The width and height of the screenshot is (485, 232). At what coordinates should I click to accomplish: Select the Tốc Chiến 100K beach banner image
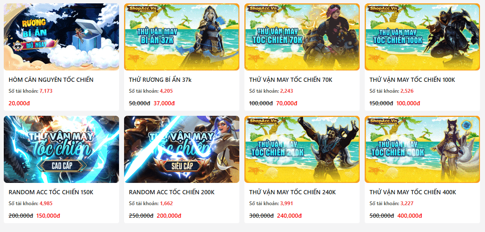pos(422,37)
